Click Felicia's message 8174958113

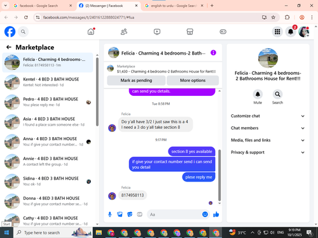132,195
